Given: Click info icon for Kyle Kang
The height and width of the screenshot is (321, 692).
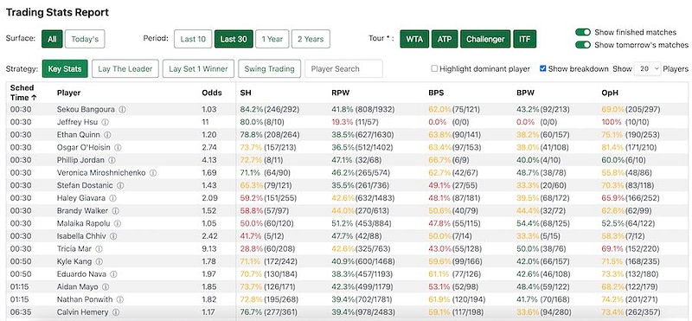Looking at the screenshot, I should 99,262.
